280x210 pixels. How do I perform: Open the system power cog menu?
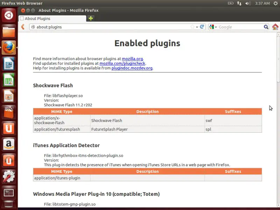click(x=275, y=3)
